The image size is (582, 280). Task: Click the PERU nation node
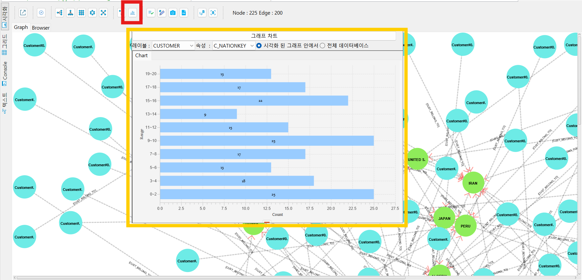click(465, 226)
